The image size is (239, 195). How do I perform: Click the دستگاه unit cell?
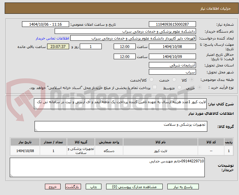click(x=109, y=151)
